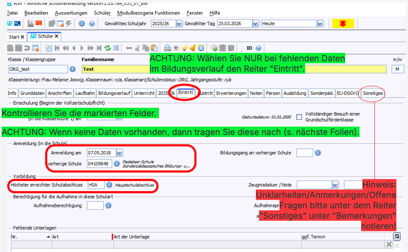This screenshot has height=252, width=408.
Task: Click the light bulb icon
Action: [x=184, y=48]
